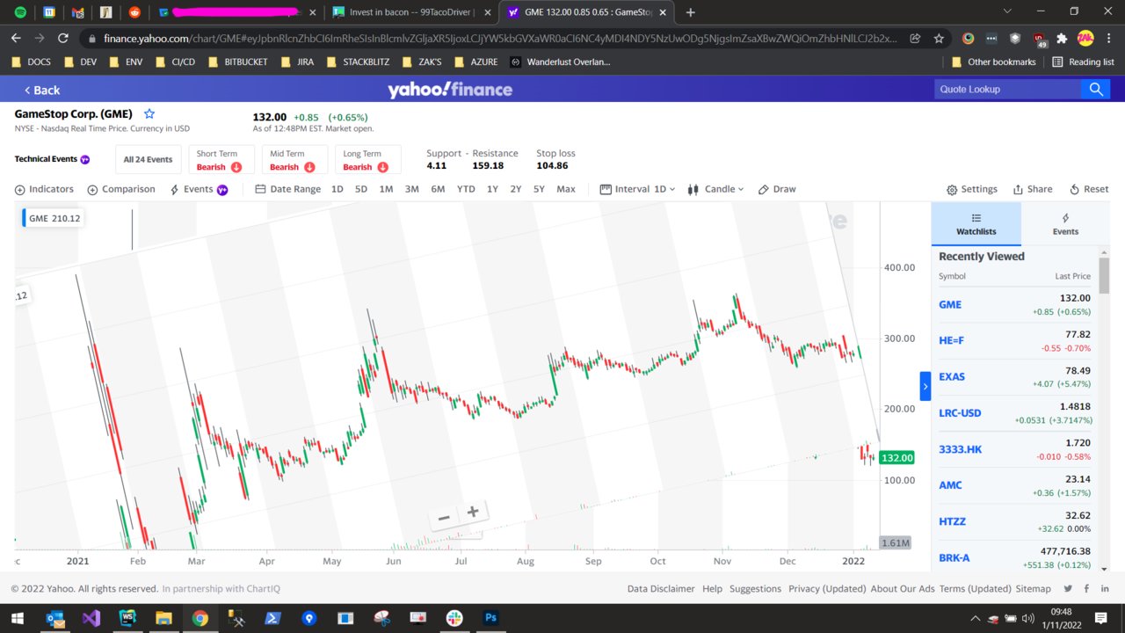1125x633 pixels.
Task: Open the browser Extensions puzzle icon
Action: [1062, 39]
